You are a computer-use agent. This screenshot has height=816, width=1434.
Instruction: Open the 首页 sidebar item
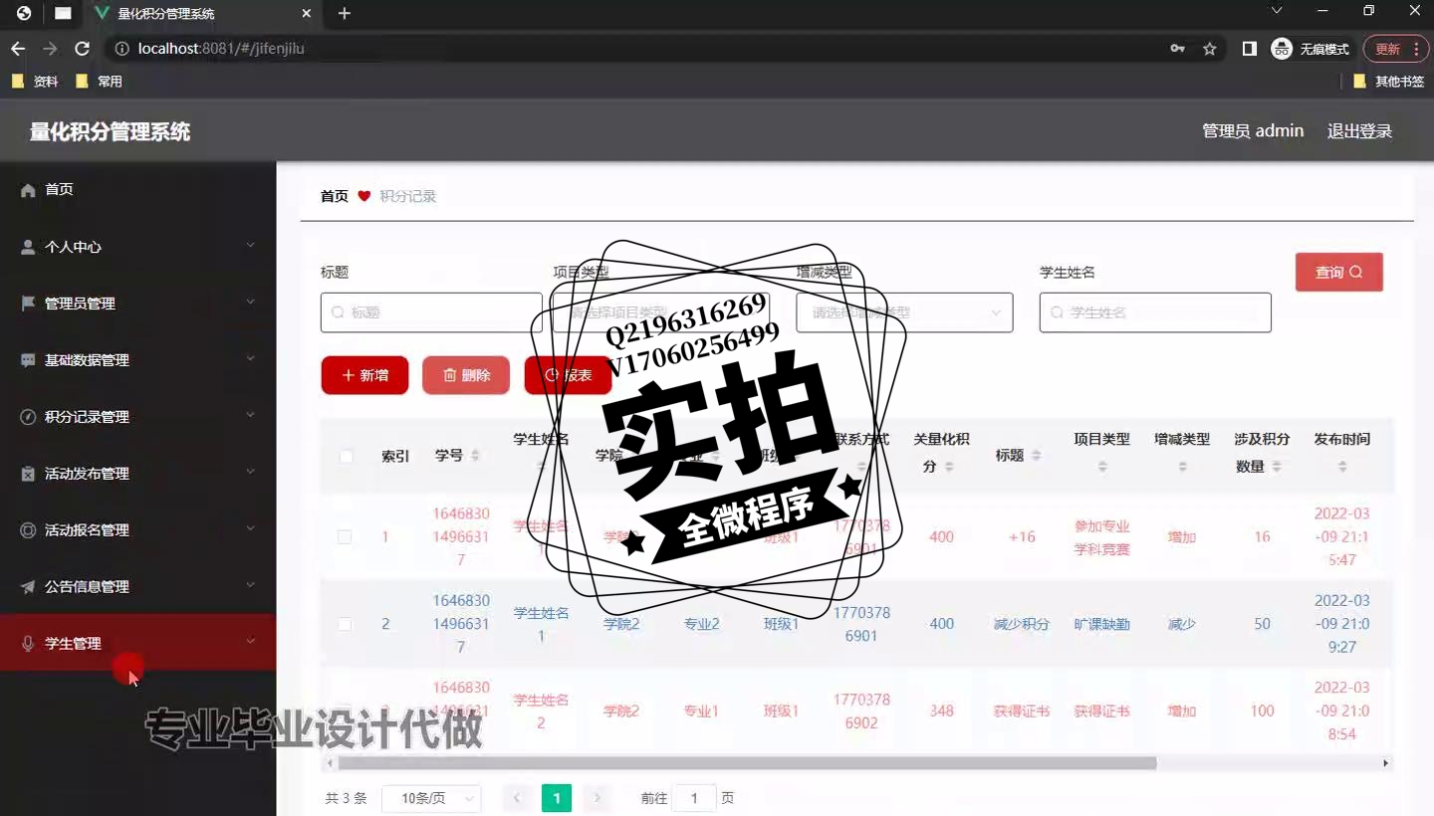pos(137,189)
